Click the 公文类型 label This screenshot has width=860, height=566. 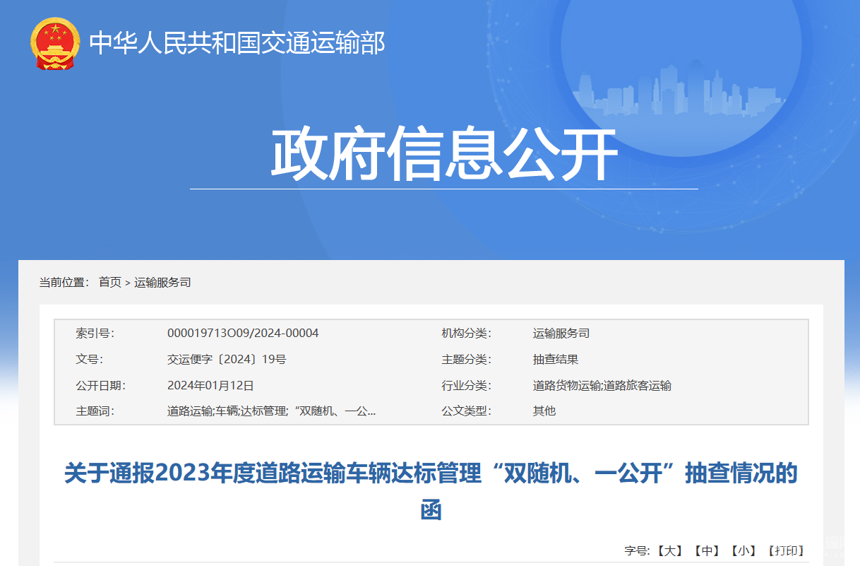coord(467,411)
